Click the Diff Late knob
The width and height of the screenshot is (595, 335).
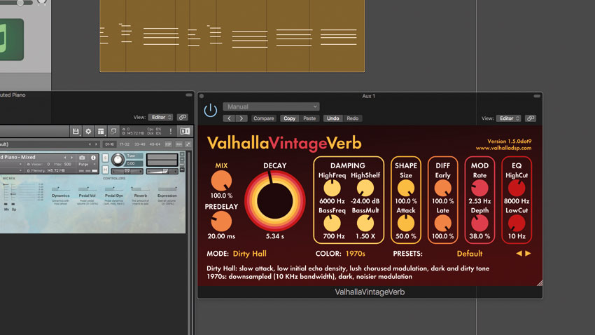click(442, 224)
